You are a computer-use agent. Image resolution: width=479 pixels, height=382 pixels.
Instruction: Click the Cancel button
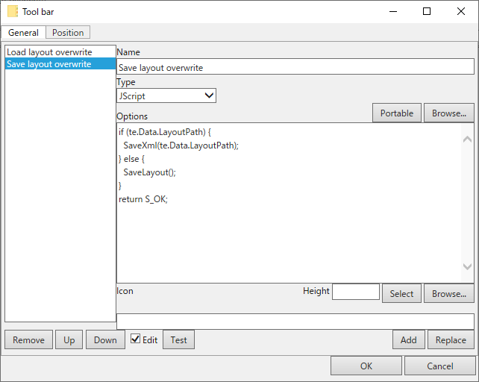tap(440, 366)
